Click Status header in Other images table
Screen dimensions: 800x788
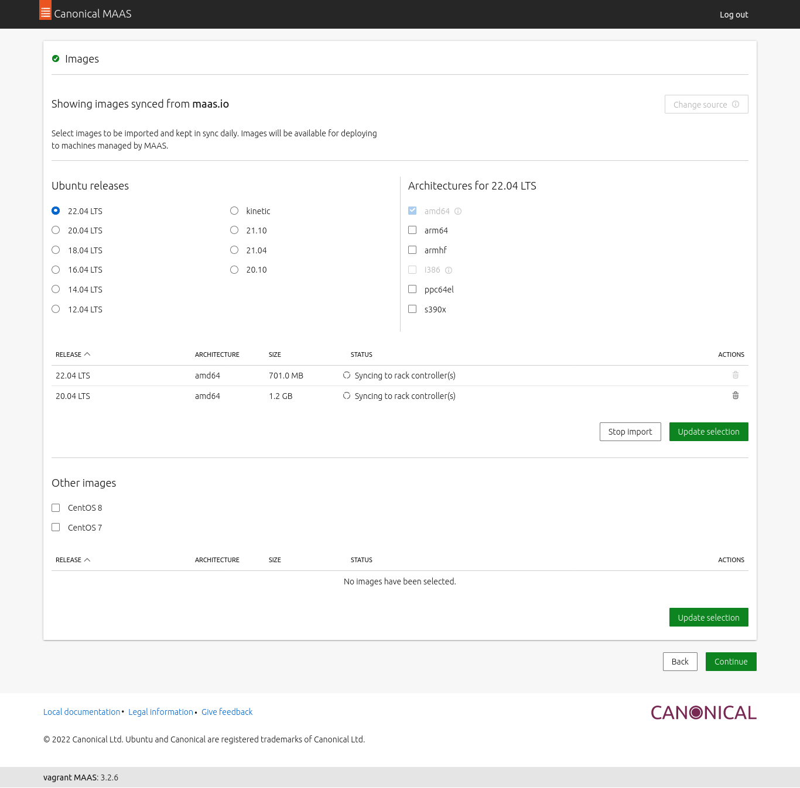[361, 560]
